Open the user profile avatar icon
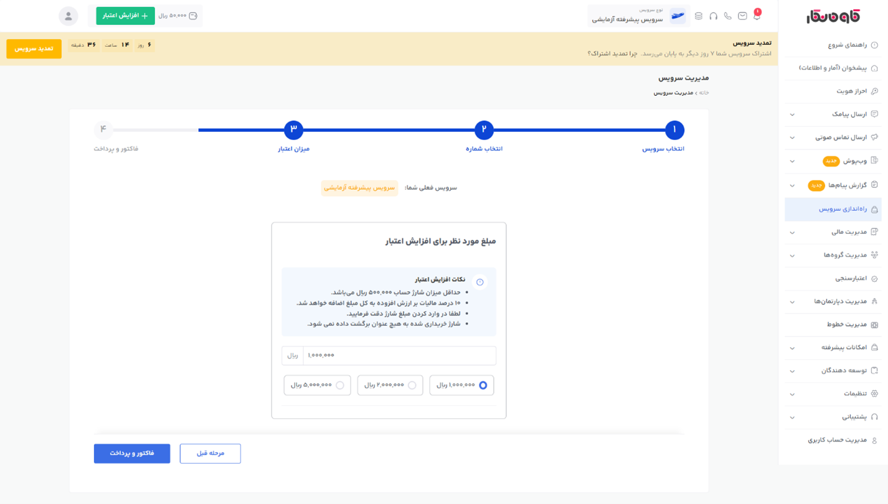Viewport: 888px width, 504px height. 68,16
